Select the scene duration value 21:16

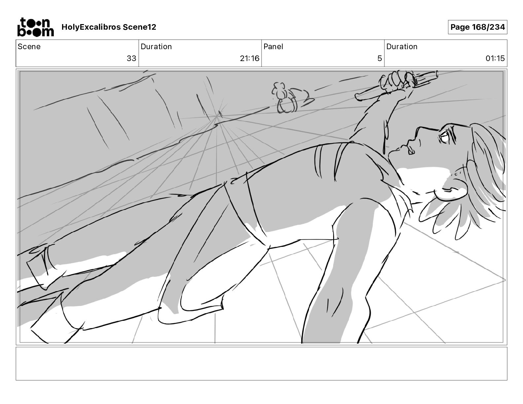click(250, 58)
